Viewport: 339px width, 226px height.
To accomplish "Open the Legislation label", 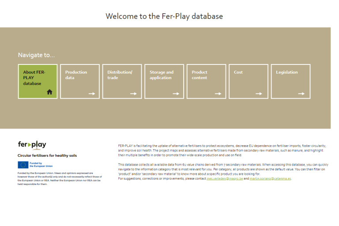I will (x=287, y=72).
